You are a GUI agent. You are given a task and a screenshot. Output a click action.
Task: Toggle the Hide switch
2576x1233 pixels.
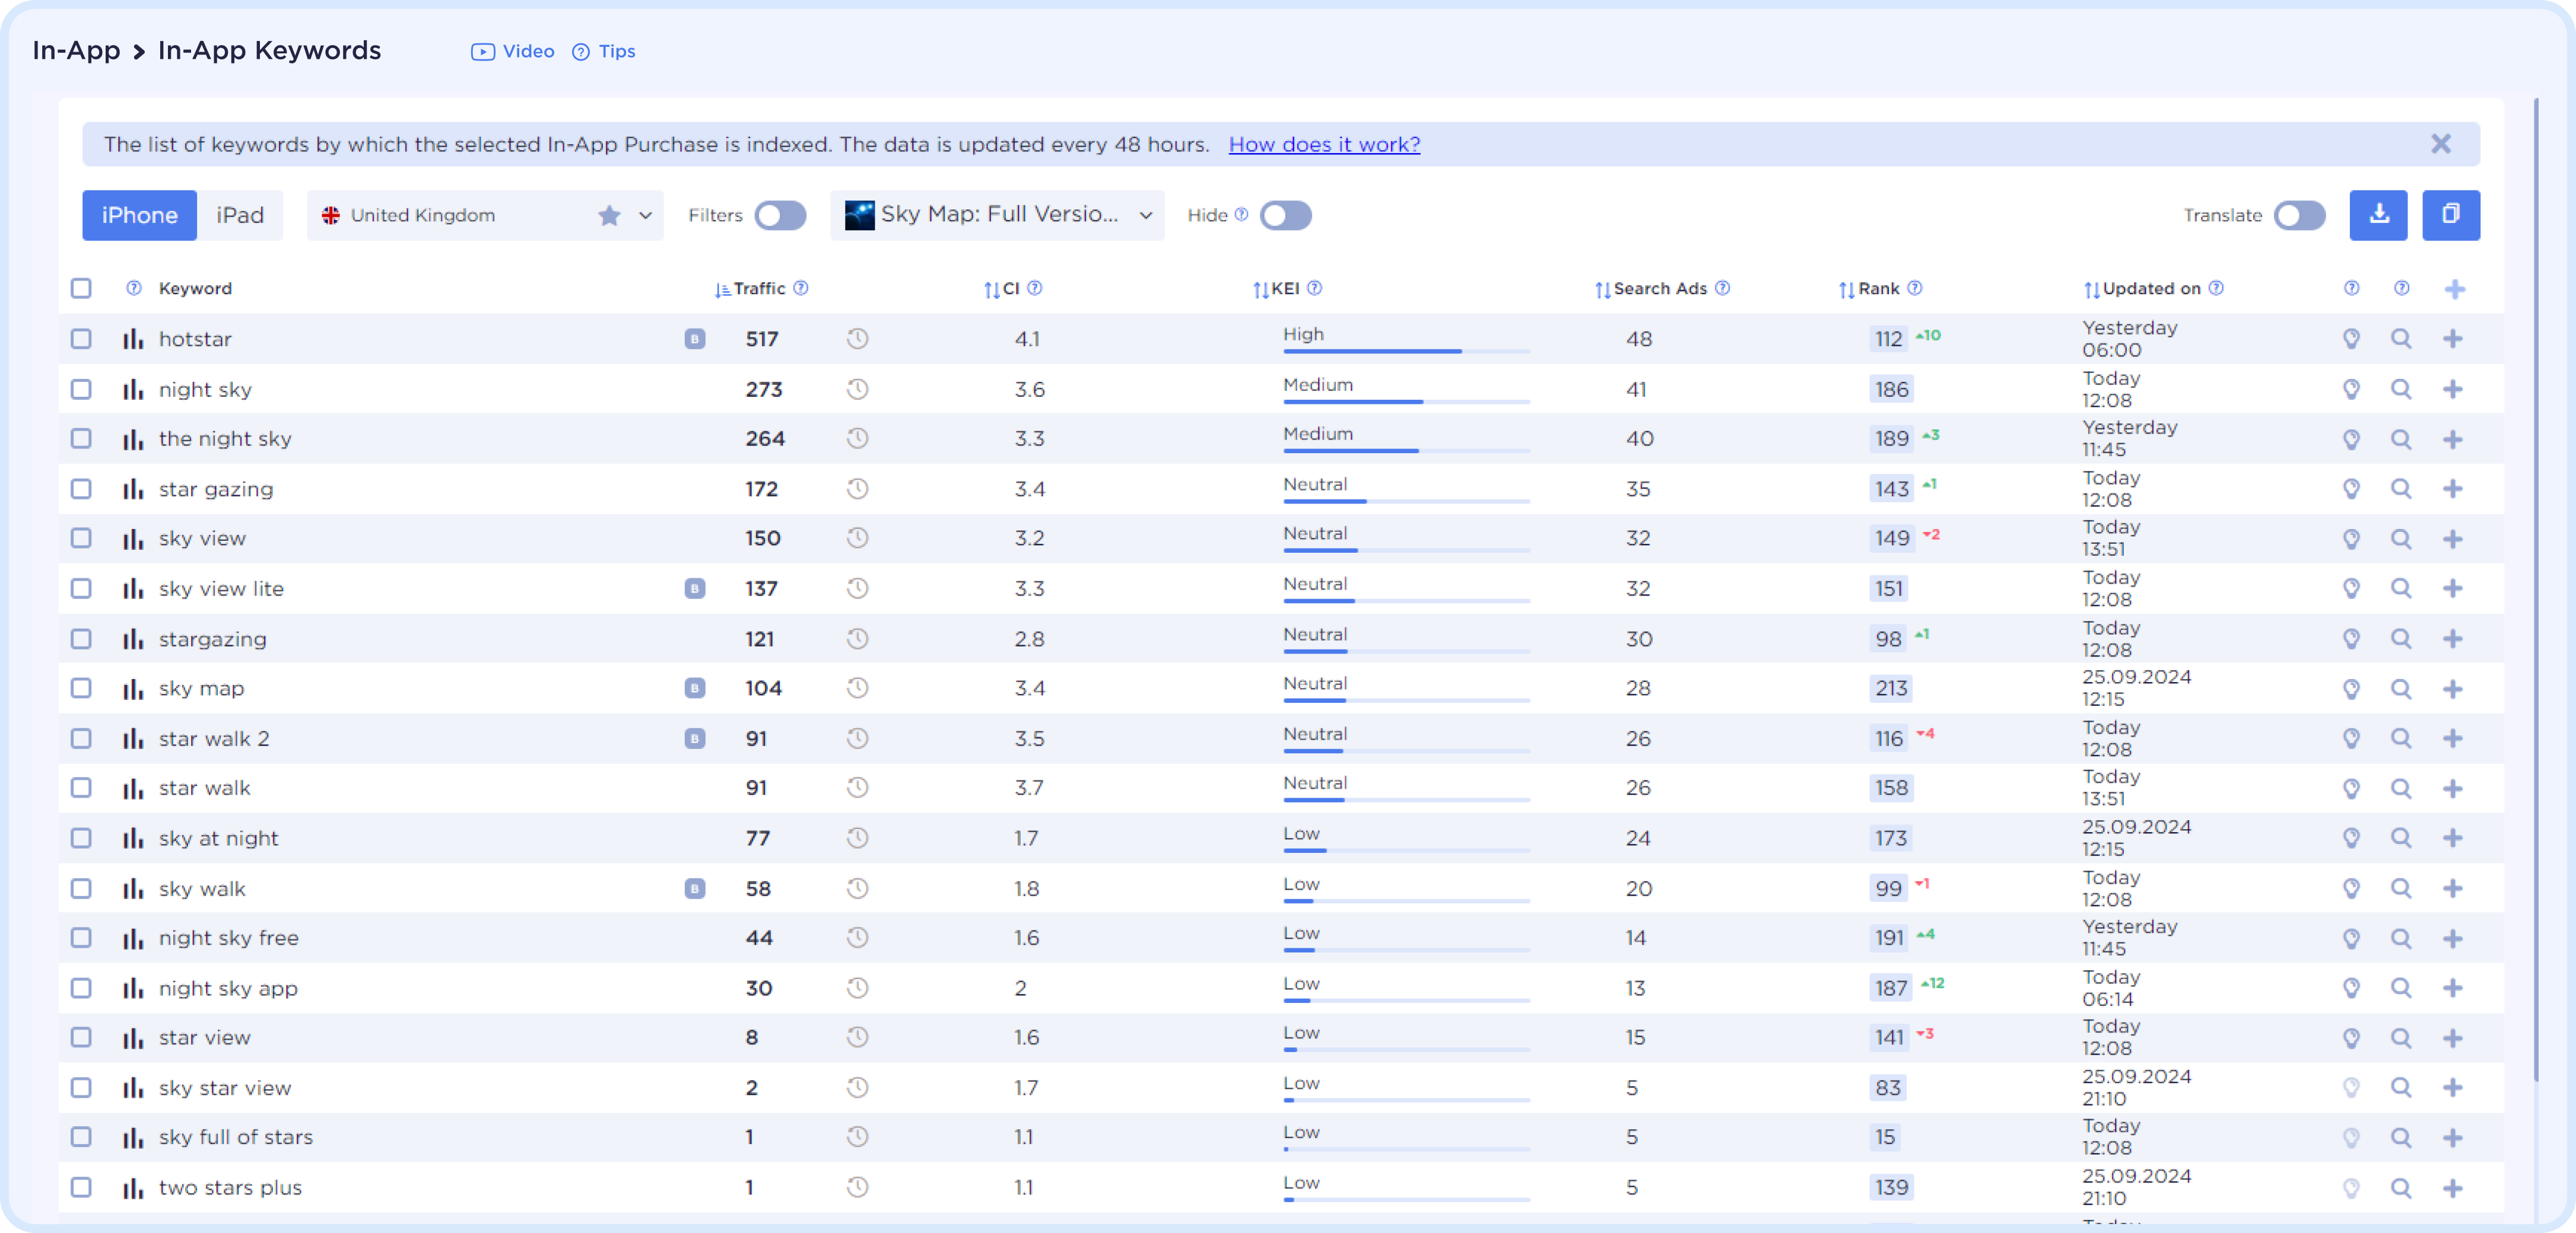[x=1285, y=215]
